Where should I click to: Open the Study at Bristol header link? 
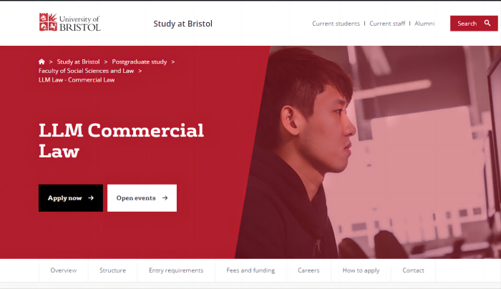(x=183, y=24)
